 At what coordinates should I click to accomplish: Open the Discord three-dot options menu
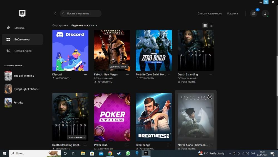tap(85, 74)
